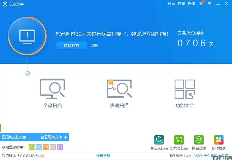Open the 日志 log menu
Viewport: 232px width, 160px height.
(x=171, y=4)
